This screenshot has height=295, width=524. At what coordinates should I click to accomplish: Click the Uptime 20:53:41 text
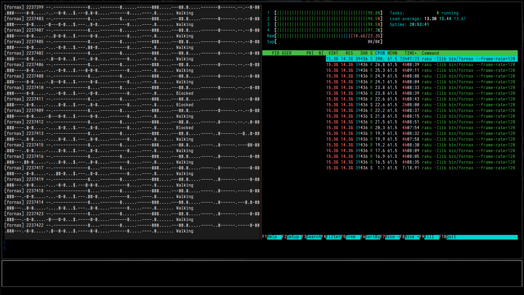tap(409, 25)
